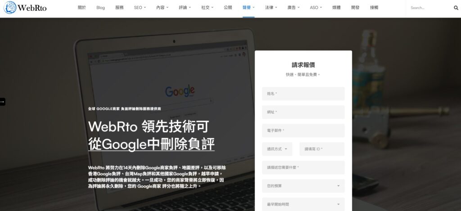Open the 公關 menu item
The width and height of the screenshot is (461, 211).
(228, 8)
